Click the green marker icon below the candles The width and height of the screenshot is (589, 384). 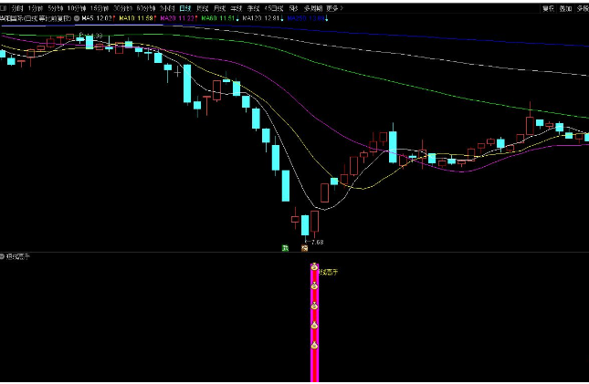pyautogui.click(x=286, y=247)
